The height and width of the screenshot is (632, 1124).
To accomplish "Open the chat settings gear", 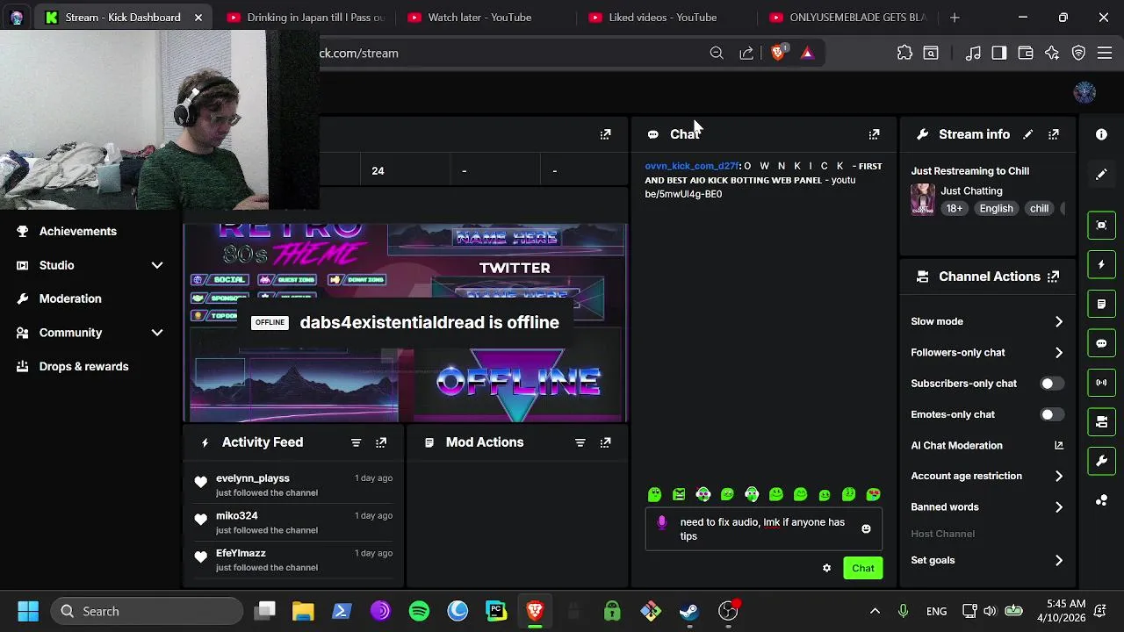I will pyautogui.click(x=826, y=568).
